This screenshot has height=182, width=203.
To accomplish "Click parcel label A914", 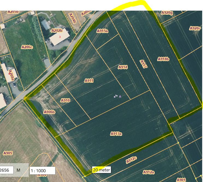I will (123, 67).
